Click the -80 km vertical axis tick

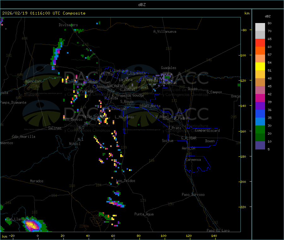(244, 30)
